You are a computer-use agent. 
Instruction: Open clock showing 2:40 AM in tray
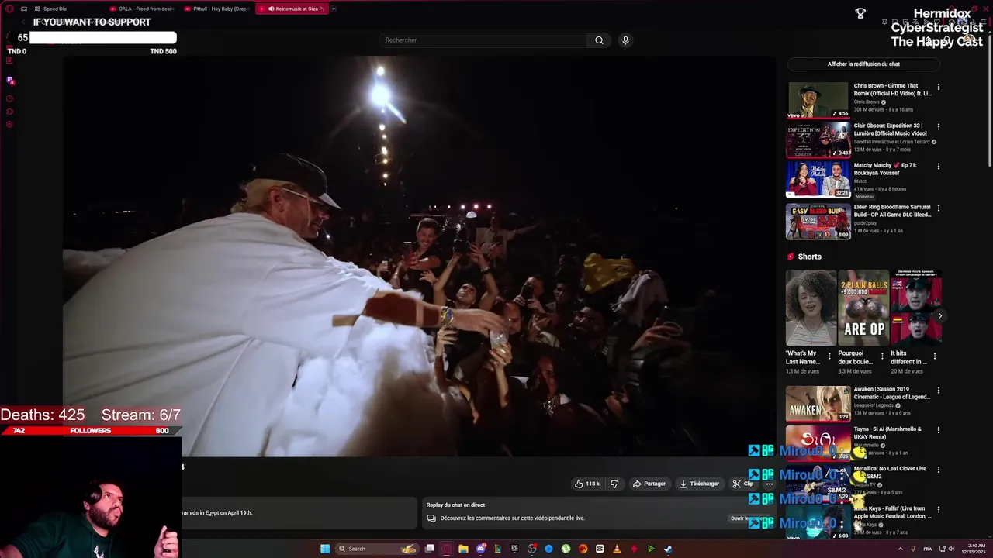coord(975,549)
